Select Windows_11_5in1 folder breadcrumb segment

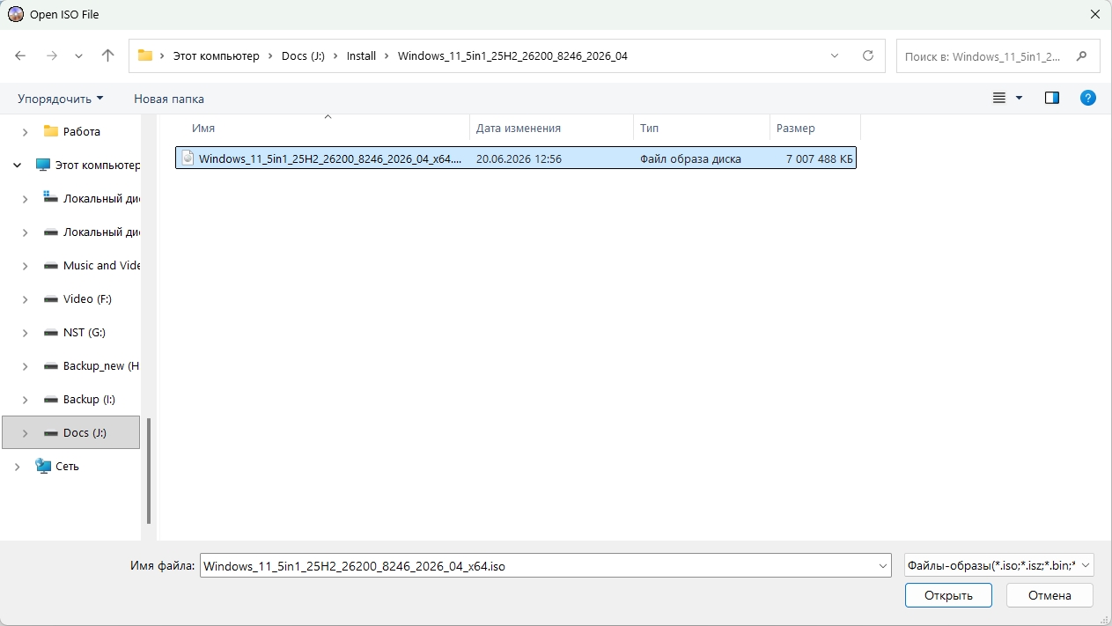click(512, 55)
